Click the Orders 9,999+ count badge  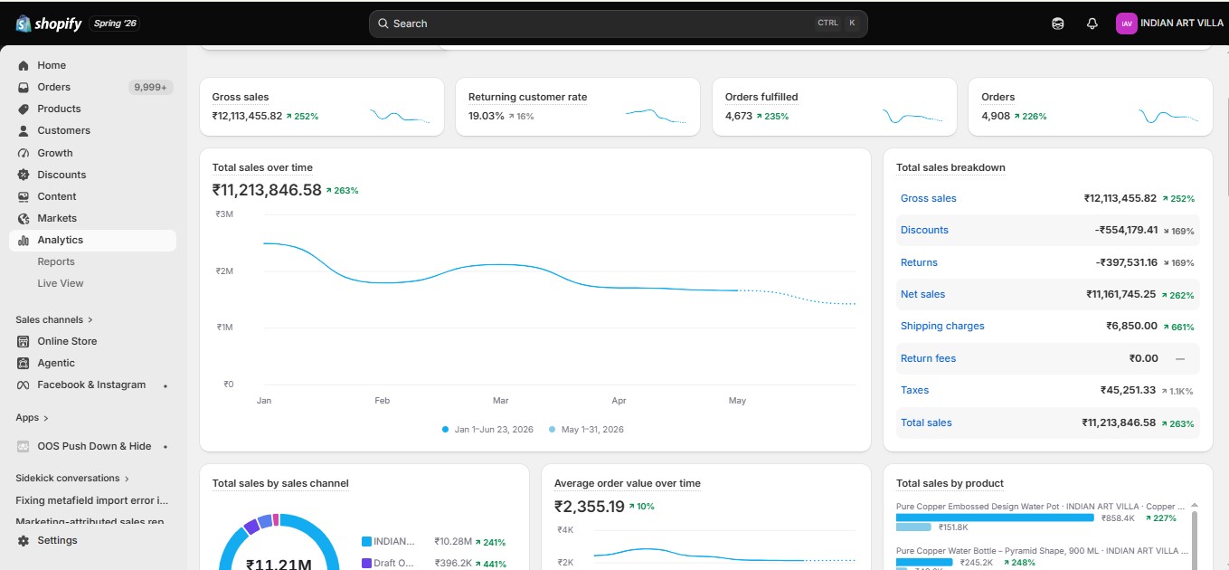point(150,87)
